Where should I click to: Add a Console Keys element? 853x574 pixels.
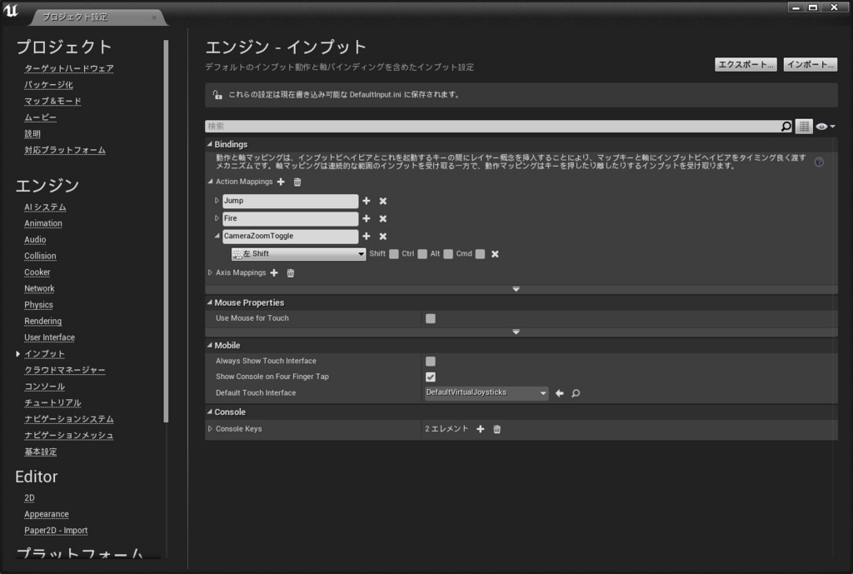(481, 429)
